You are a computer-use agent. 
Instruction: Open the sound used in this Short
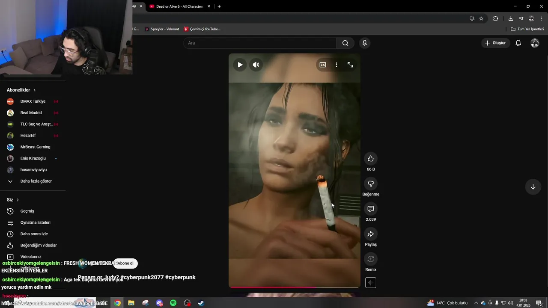(x=371, y=283)
